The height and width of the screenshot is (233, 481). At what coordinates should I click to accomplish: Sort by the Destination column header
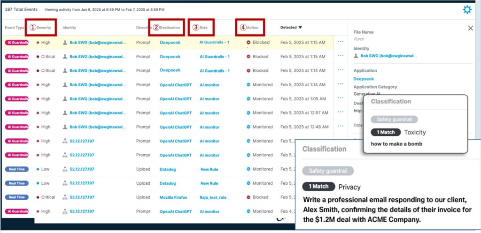tap(169, 28)
